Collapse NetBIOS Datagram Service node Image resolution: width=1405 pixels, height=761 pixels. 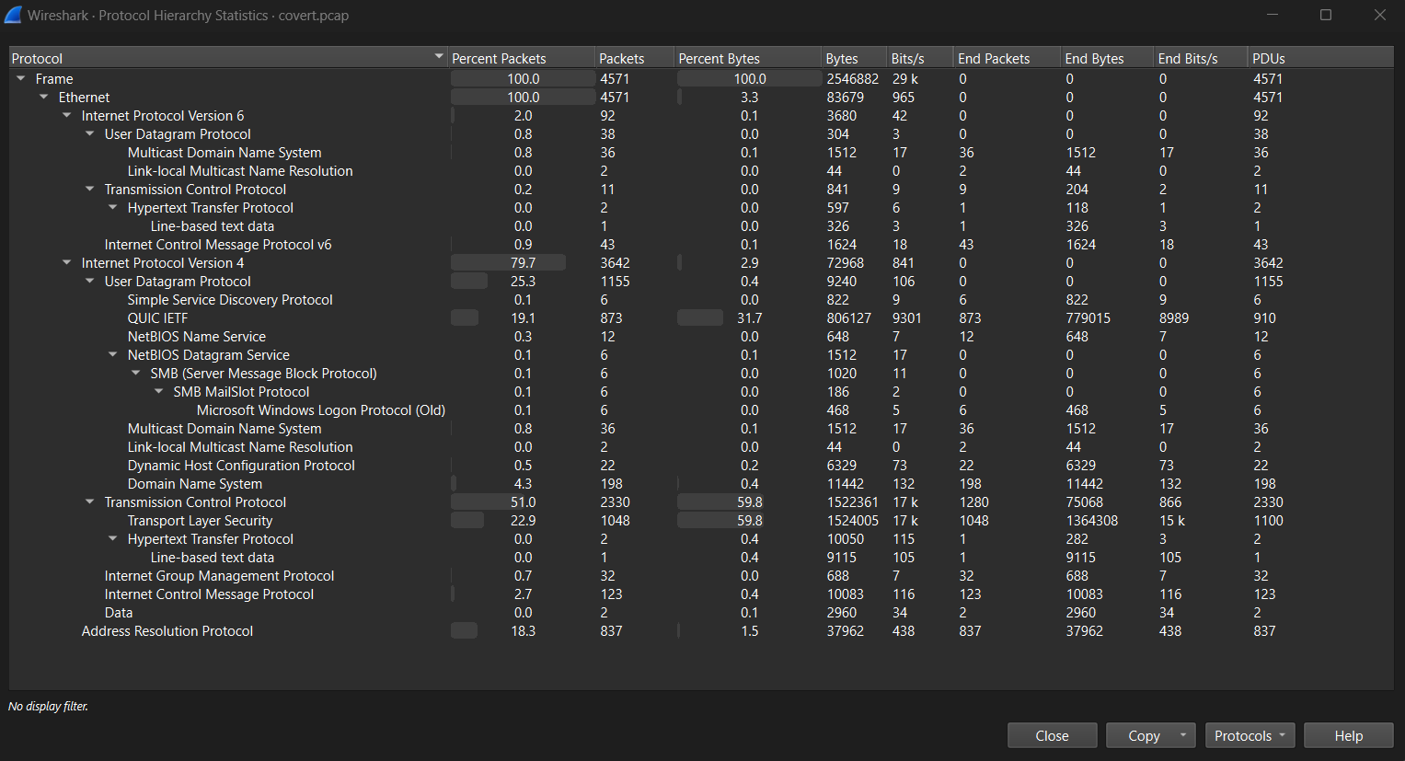click(112, 355)
